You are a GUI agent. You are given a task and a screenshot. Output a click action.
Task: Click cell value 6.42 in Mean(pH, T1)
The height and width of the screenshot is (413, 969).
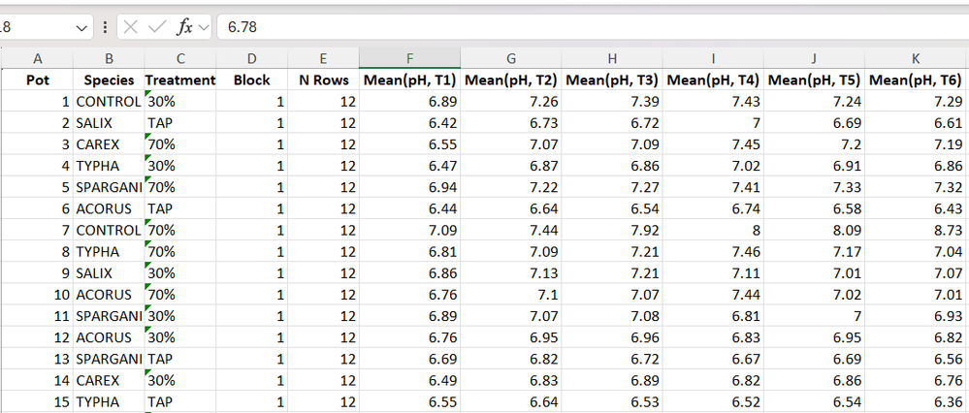point(409,123)
